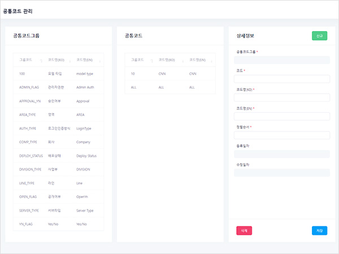
Task: Click the 코드명(EN) text field
Action: pyautogui.click(x=281, y=116)
